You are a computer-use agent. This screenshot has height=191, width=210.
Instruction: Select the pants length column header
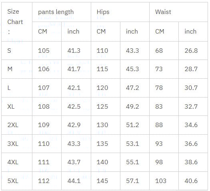pyautogui.click(x=62, y=12)
